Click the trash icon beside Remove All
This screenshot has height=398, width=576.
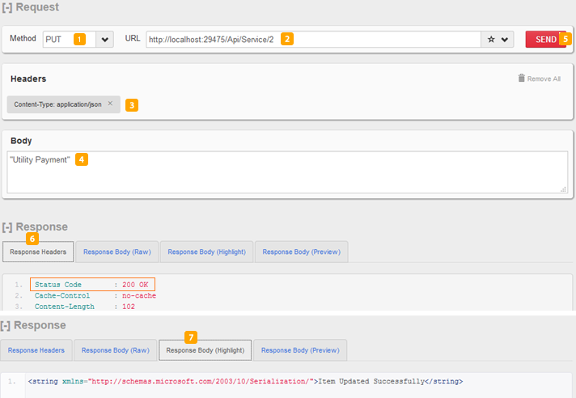[521, 78]
